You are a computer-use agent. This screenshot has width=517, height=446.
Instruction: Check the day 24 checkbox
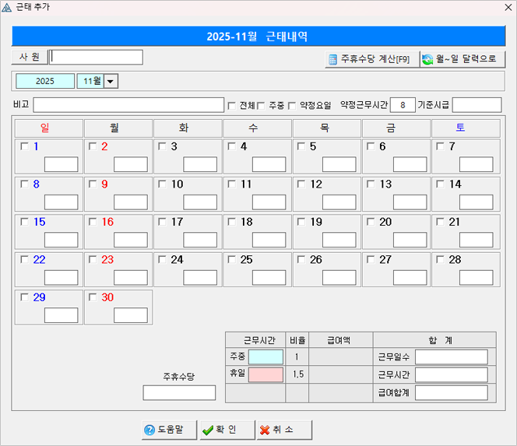click(162, 259)
